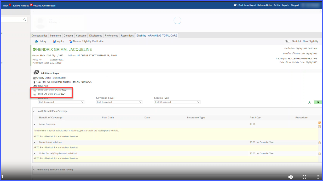Open the Service Type dropdown
This screenshot has height=181, width=323.
(177, 102)
